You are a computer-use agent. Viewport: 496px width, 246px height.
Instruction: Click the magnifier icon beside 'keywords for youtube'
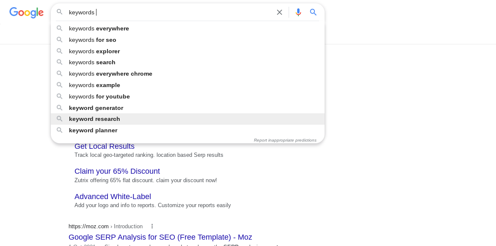60,96
